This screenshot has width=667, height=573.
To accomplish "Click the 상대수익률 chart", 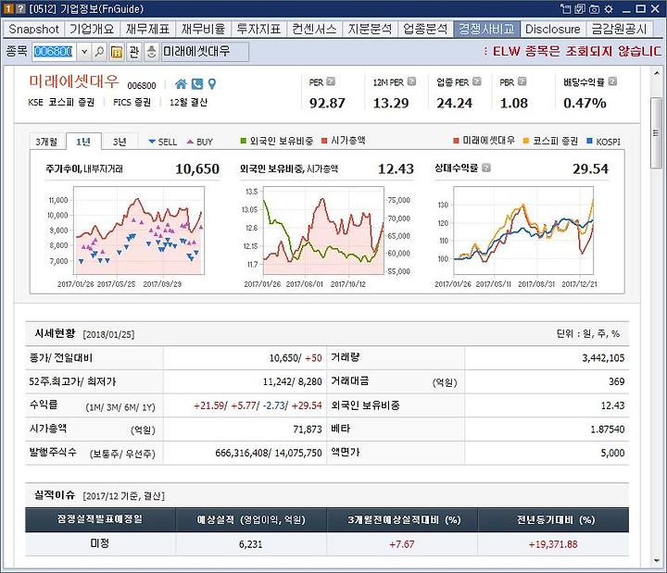I will [x=523, y=230].
